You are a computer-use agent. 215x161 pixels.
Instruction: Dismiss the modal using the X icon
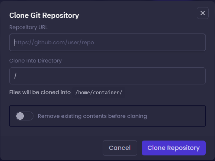[x=202, y=13]
